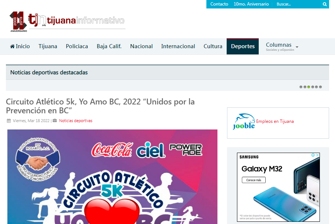
Task: Open the red Noticias deportivas category link
Action: pyautogui.click(x=76, y=121)
